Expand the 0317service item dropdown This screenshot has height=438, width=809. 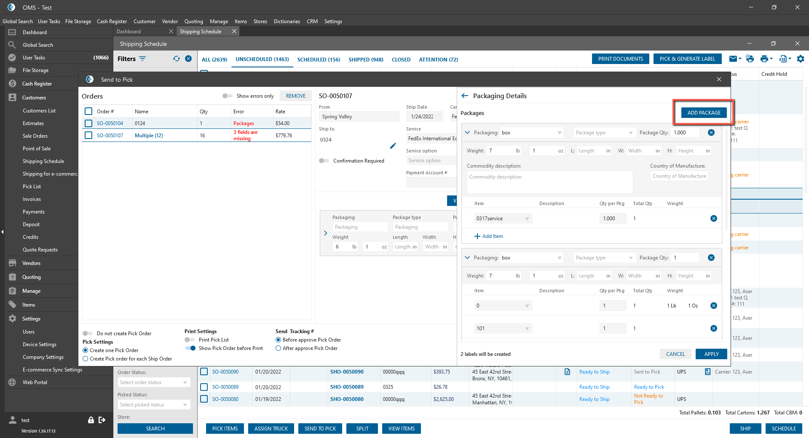[527, 219]
